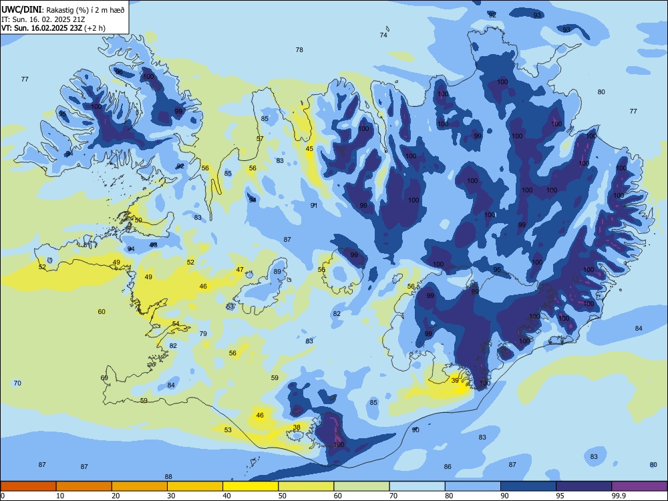
Task: Click the purple above-99.9 legend swatch
Action: pyautogui.click(x=639, y=486)
